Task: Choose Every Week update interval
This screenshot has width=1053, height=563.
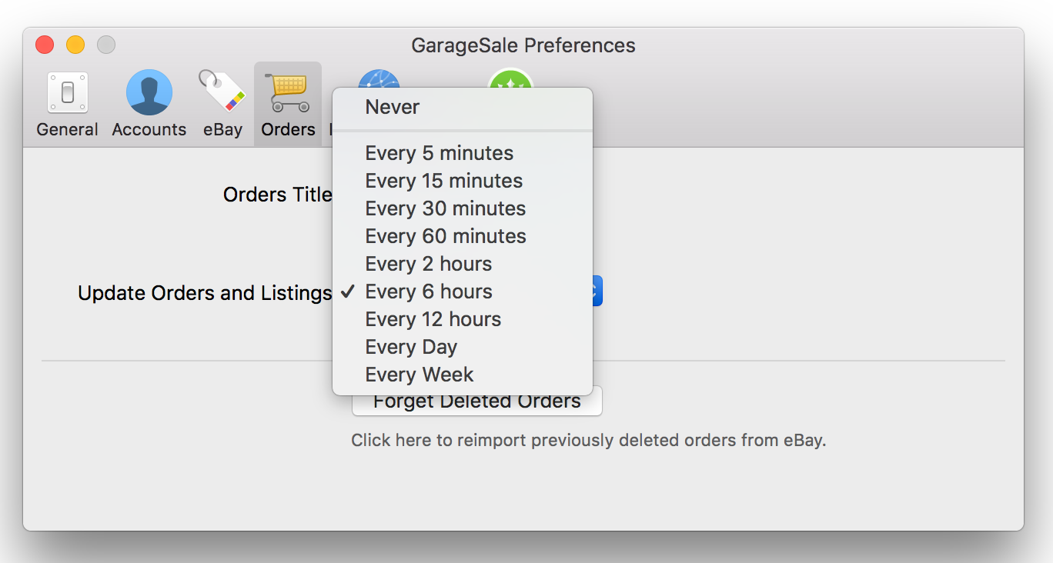Action: point(463,375)
